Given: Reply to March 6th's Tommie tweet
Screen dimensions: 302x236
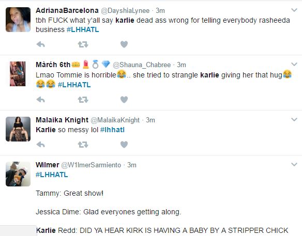Looking at the screenshot, I should (41, 100).
